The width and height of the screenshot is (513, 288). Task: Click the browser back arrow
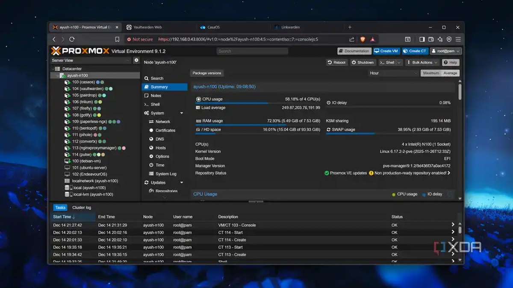(54, 39)
